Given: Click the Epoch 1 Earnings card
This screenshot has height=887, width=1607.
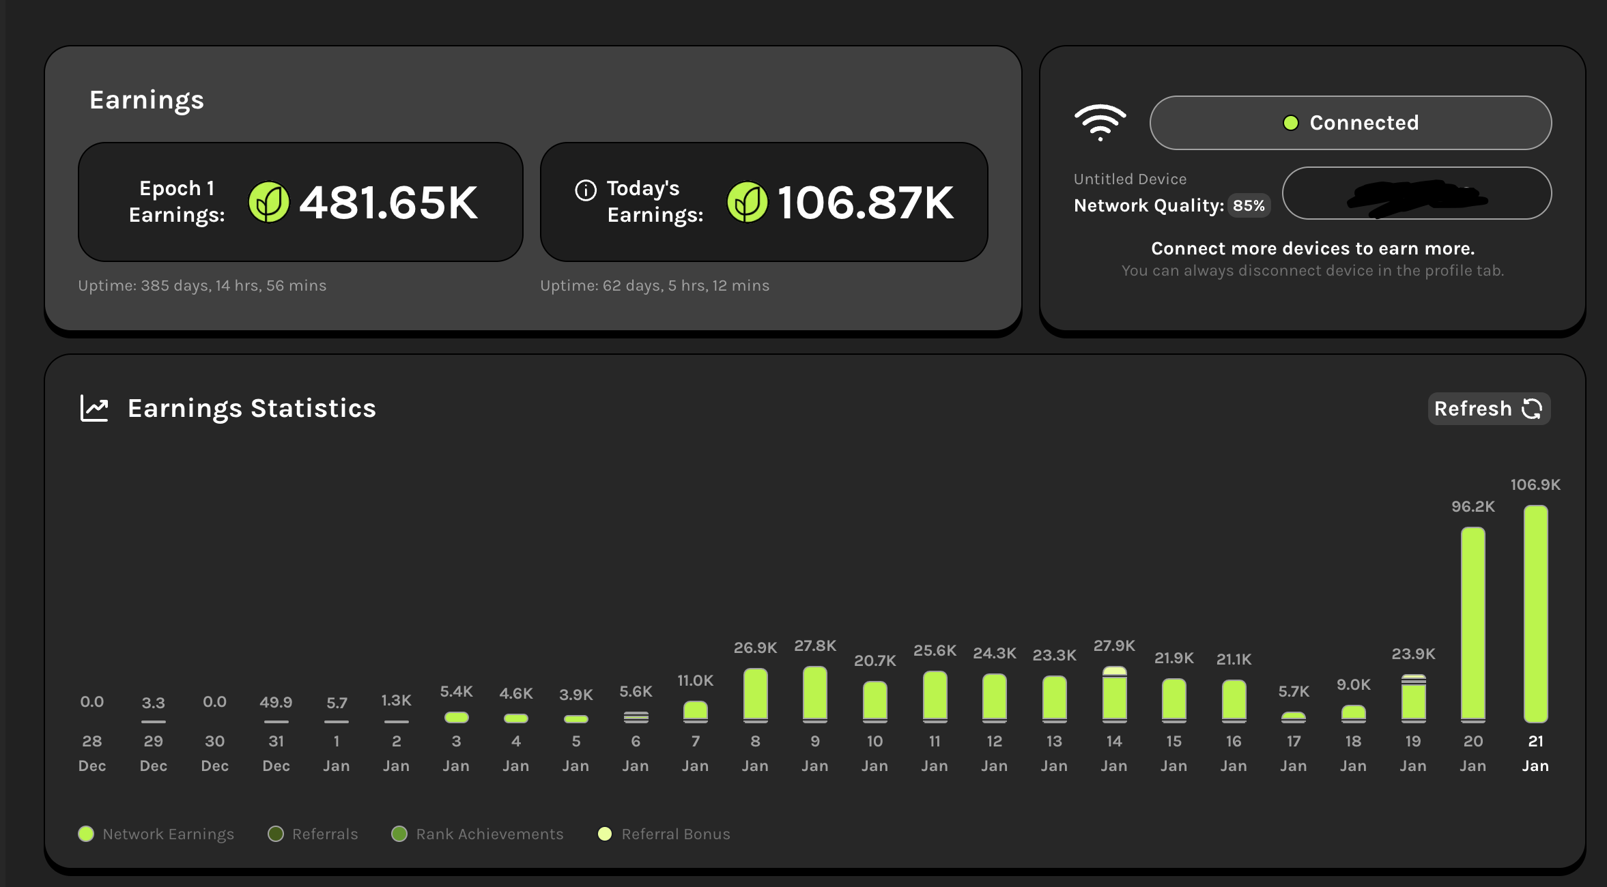Looking at the screenshot, I should [x=300, y=202].
